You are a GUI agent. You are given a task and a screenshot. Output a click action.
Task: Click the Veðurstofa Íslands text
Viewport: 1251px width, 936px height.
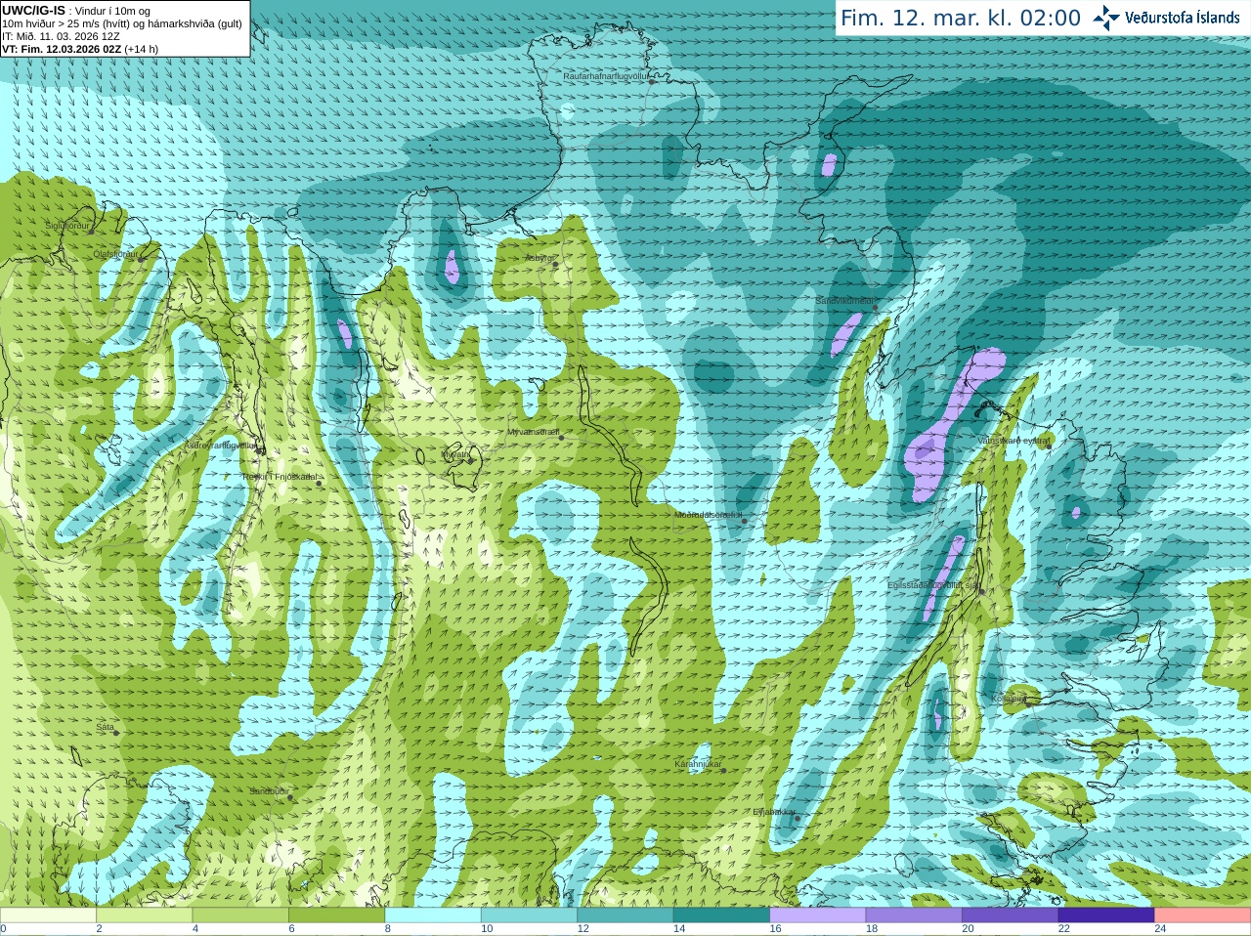1183,18
